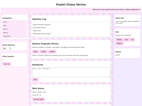Click the Navigation heading
The image size is (142, 106).
(7, 18)
